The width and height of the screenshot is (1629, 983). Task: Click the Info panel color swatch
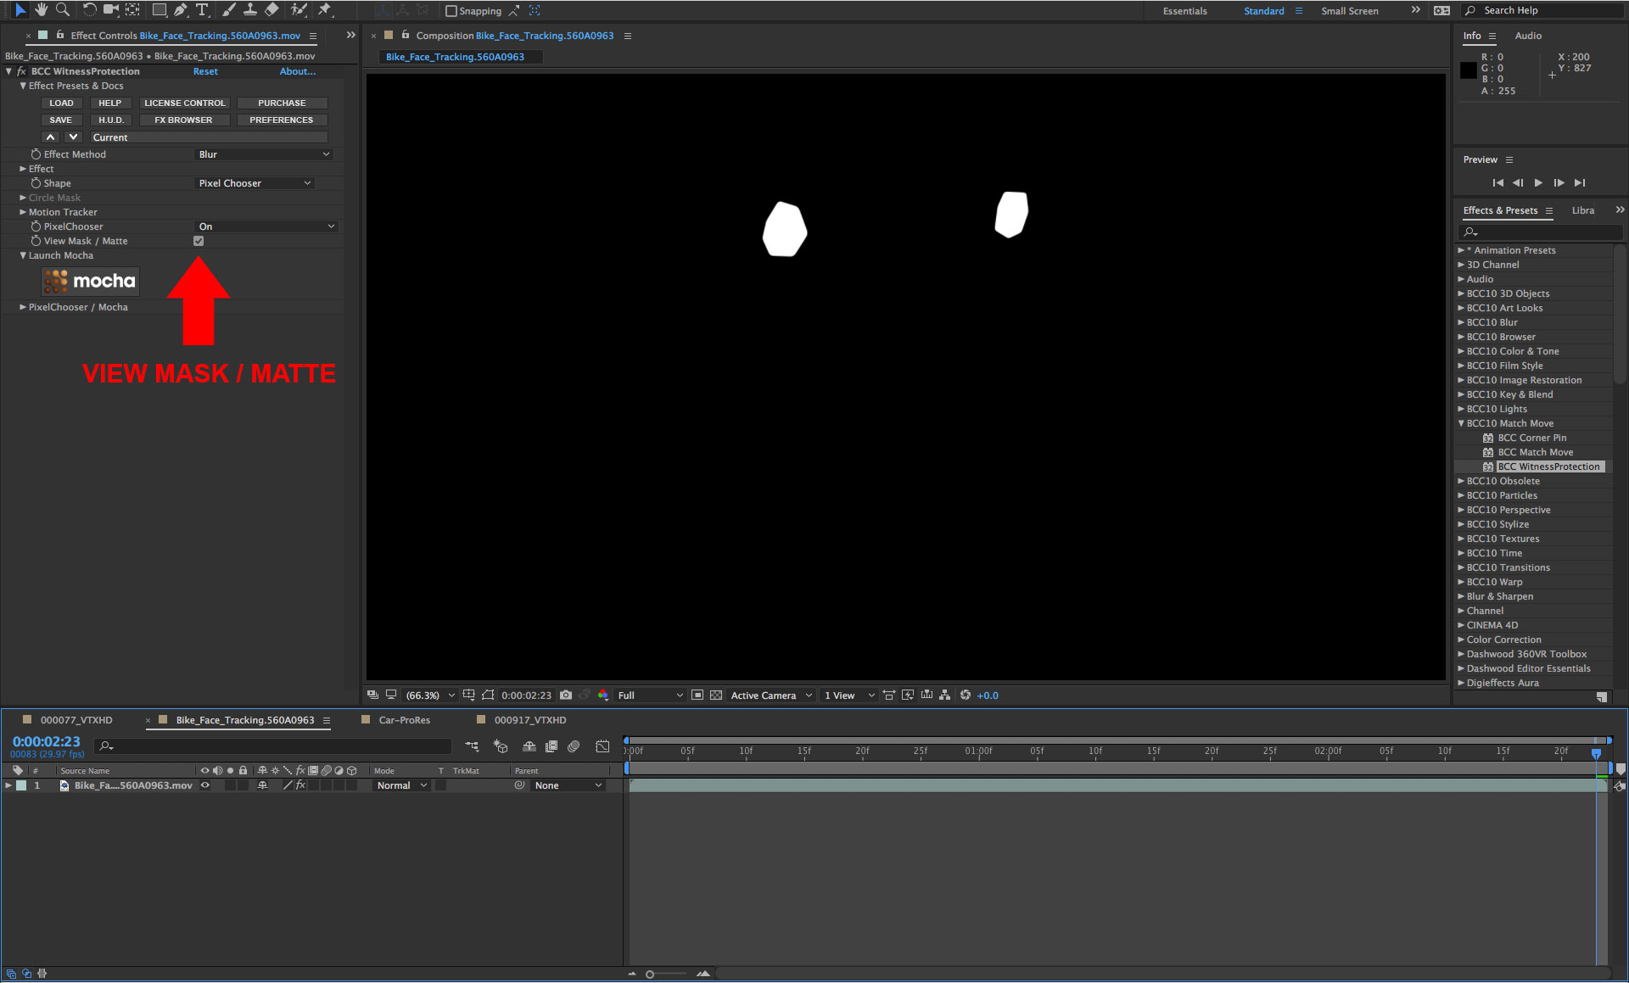(1469, 71)
